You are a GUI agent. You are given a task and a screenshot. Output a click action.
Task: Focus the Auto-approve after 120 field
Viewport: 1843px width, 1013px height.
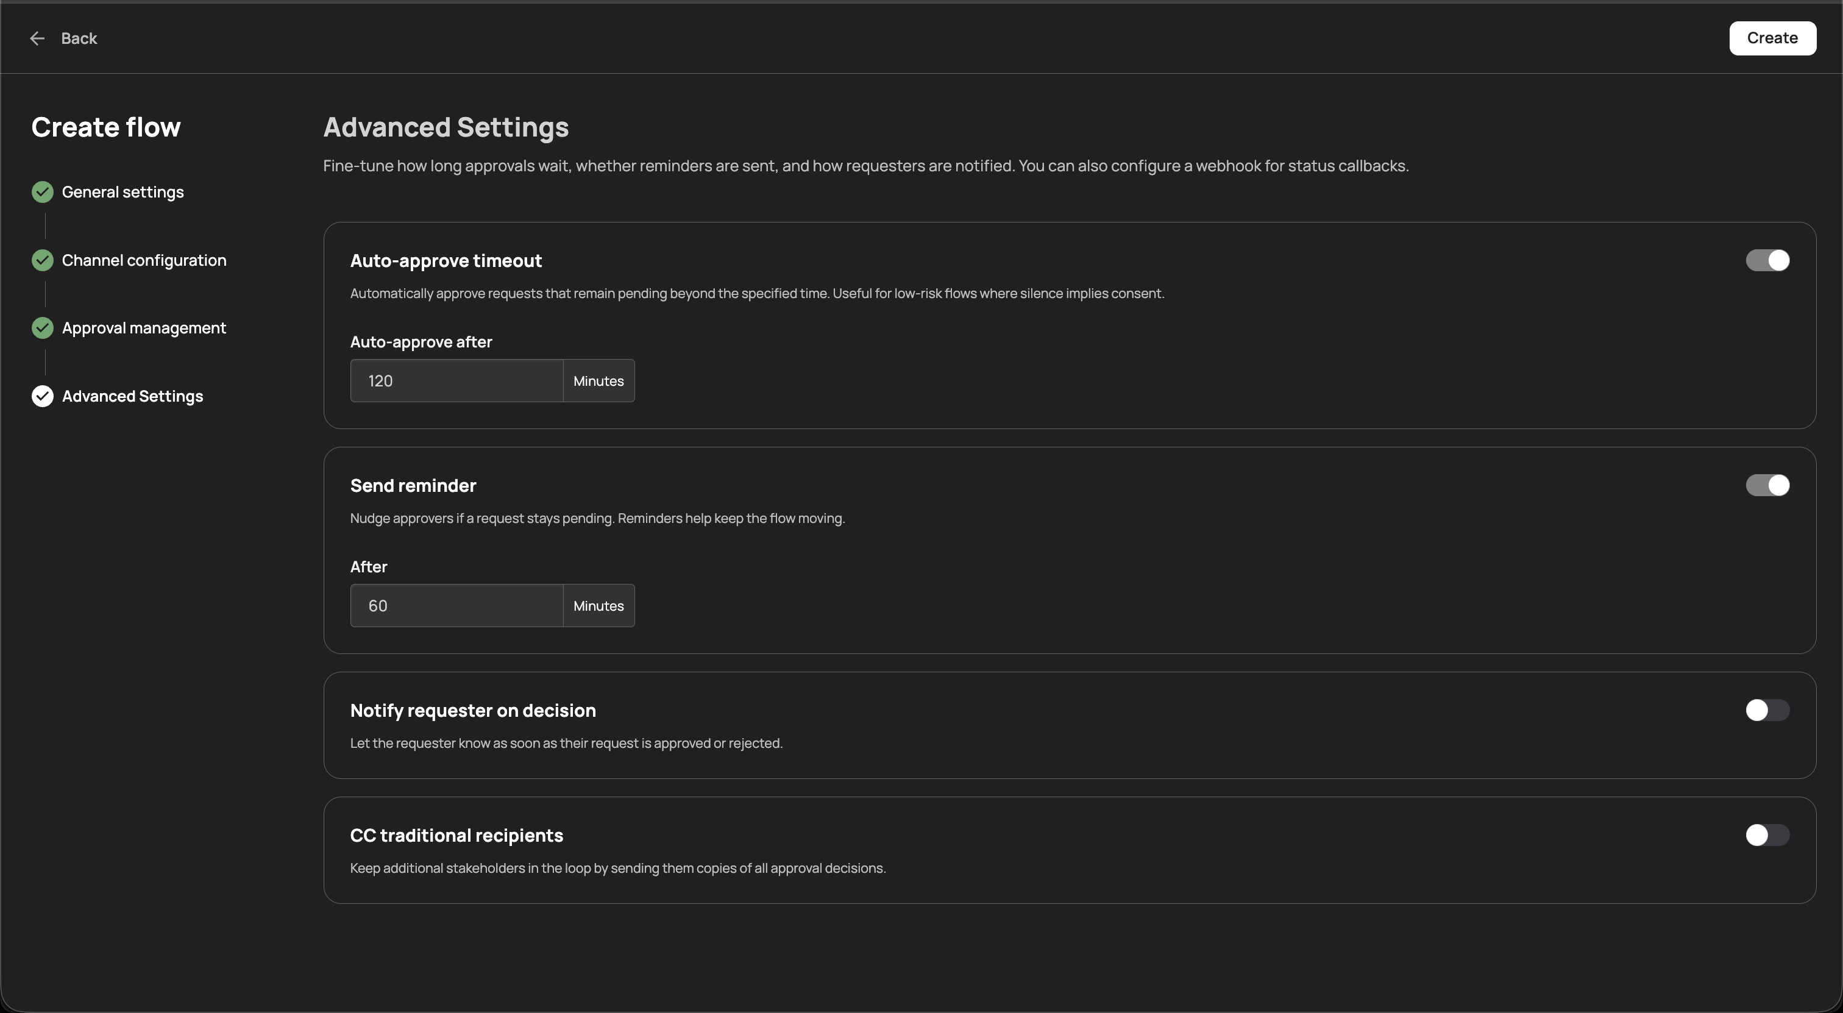(x=456, y=382)
